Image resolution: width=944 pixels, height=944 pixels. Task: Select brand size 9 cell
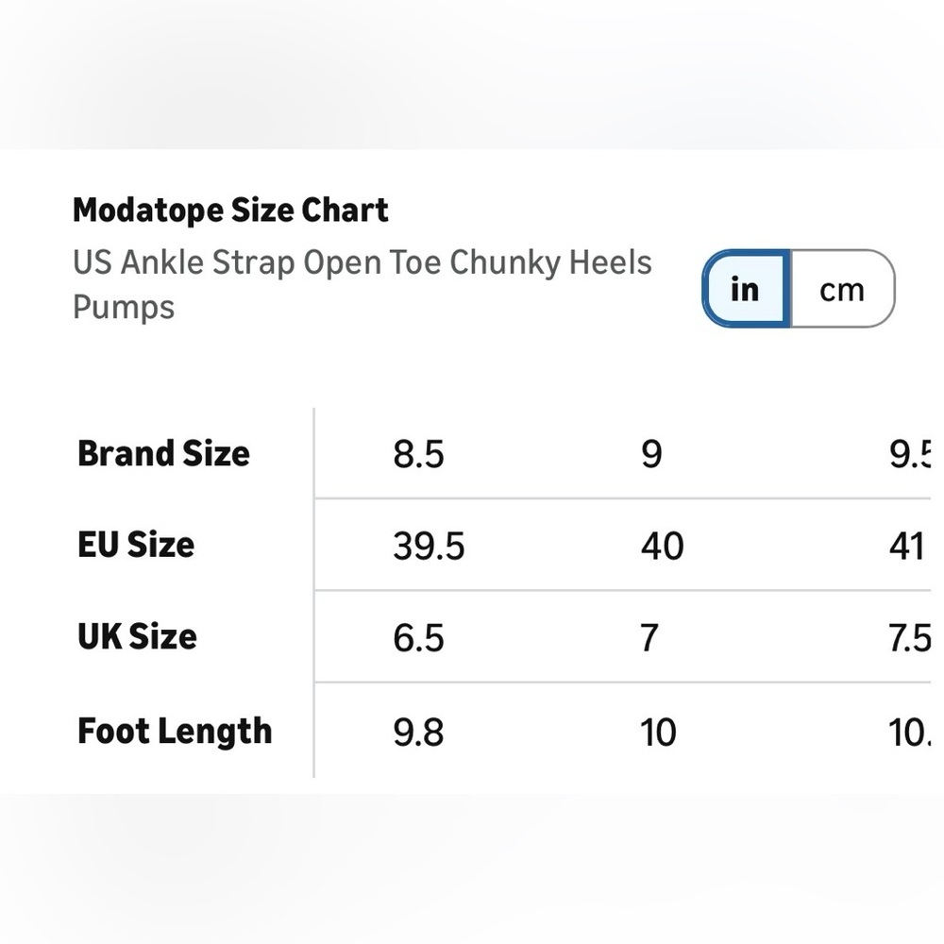click(x=651, y=454)
